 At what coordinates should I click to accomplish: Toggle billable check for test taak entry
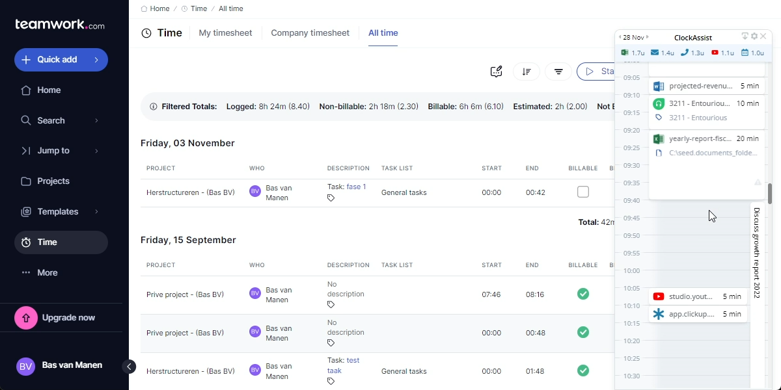pyautogui.click(x=583, y=371)
